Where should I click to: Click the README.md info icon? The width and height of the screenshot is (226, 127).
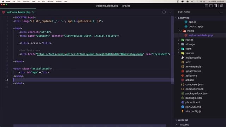(x=183, y=107)
